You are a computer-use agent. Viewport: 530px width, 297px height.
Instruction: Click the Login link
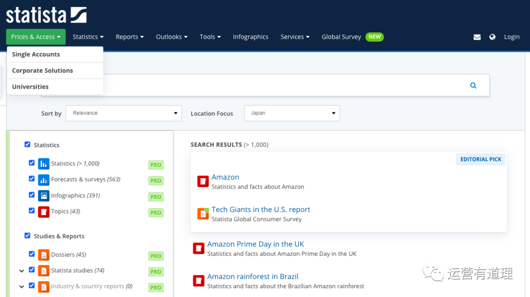(x=512, y=37)
